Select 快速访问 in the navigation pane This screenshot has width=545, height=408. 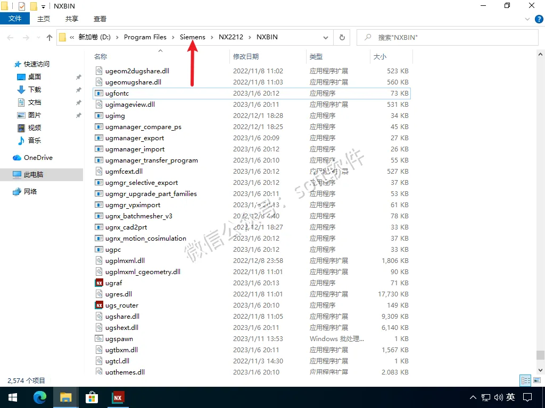tap(36, 64)
